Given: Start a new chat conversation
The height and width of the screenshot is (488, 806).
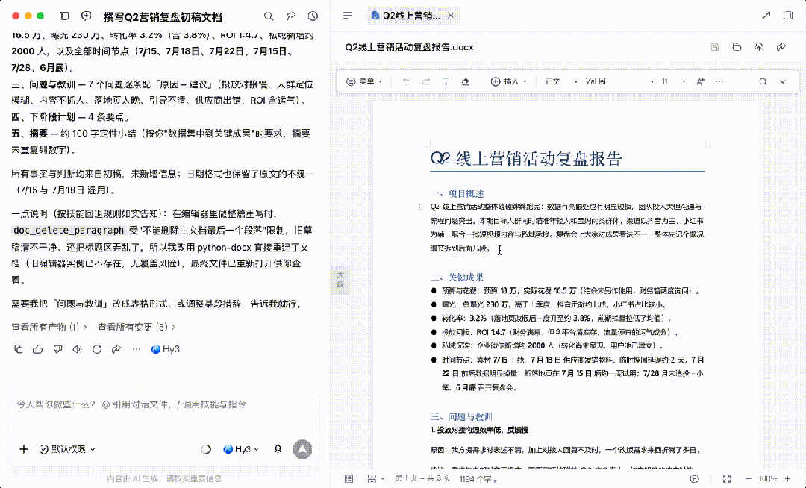Looking at the screenshot, I should pyautogui.click(x=87, y=16).
